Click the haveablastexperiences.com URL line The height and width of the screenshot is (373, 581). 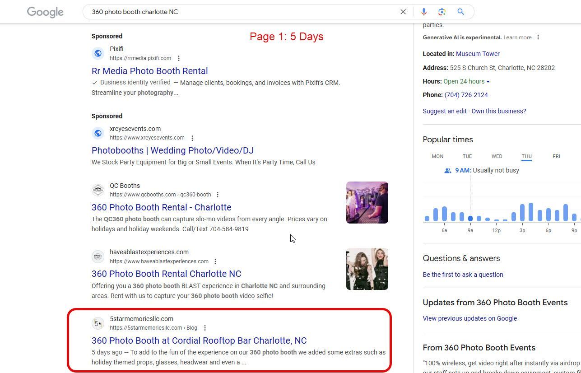[x=159, y=261]
